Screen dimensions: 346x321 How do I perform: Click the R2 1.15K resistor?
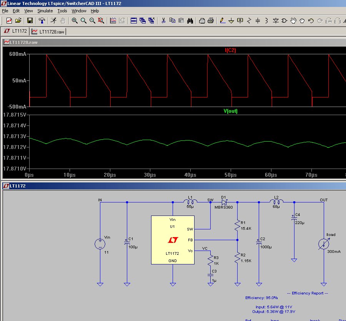pos(238,258)
